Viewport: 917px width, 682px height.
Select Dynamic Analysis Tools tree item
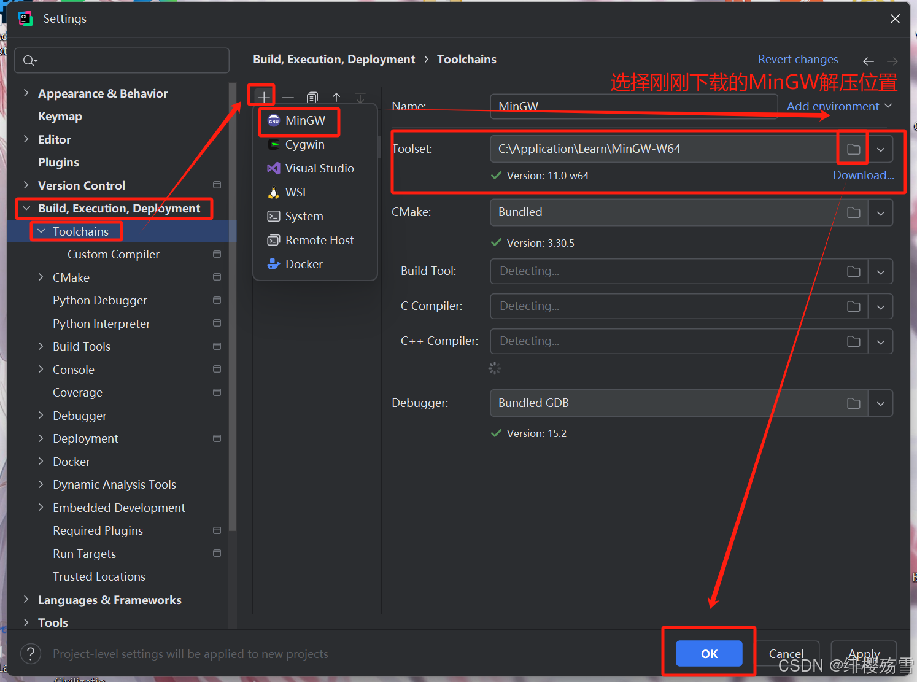tap(114, 484)
